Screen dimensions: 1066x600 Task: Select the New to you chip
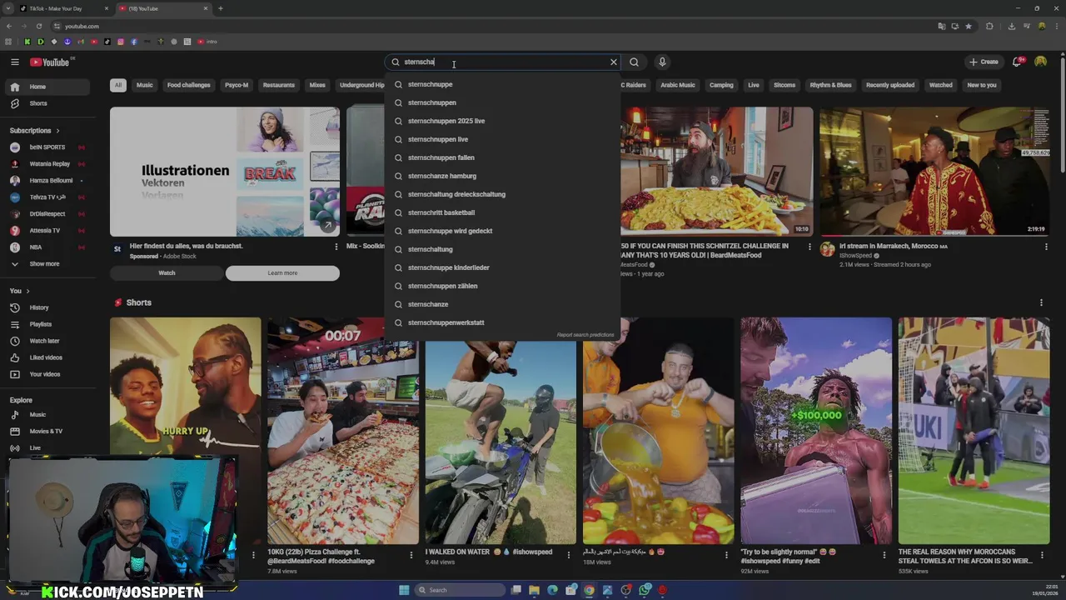point(982,85)
